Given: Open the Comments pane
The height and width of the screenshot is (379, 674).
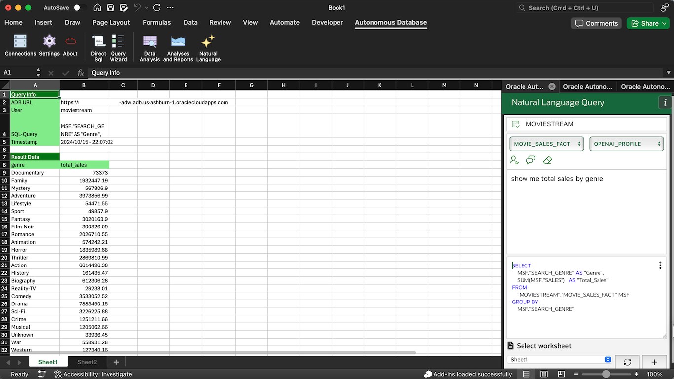Looking at the screenshot, I should pyautogui.click(x=597, y=23).
